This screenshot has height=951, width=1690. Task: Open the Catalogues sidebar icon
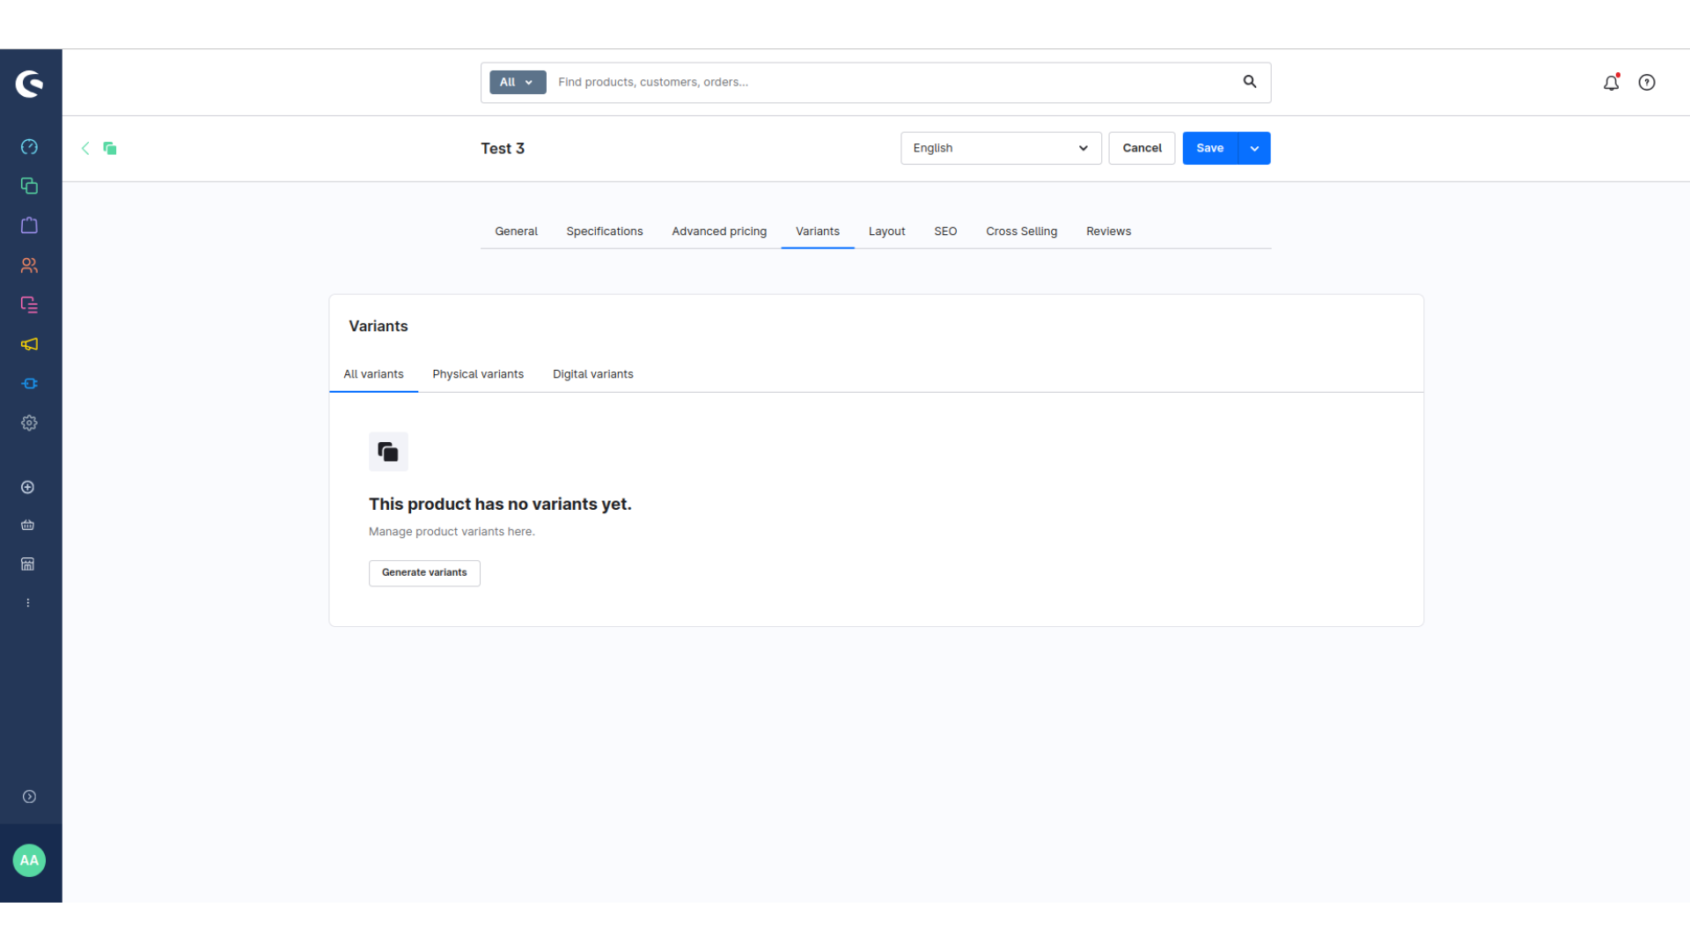click(x=29, y=186)
